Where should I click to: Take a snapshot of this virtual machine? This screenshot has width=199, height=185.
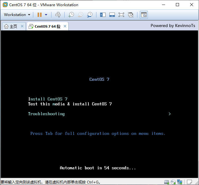pyautogui.click(x=71, y=15)
